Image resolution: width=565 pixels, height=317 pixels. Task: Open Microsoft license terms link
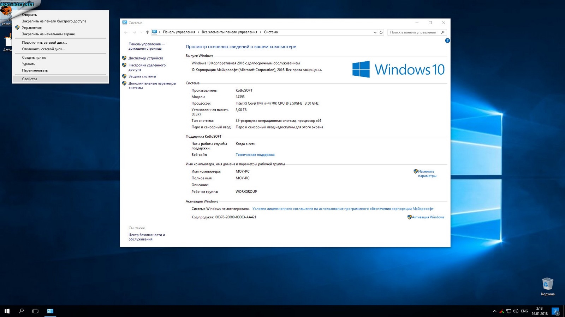(343, 209)
